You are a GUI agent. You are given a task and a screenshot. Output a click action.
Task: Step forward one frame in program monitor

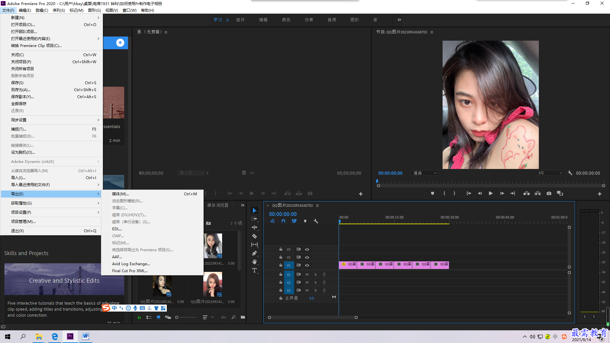502,193
